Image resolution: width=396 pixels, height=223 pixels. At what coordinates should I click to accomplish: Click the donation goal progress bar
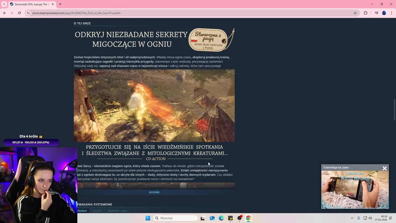tap(31, 142)
